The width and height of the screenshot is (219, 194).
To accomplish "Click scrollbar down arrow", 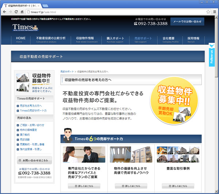I will click(216, 191).
